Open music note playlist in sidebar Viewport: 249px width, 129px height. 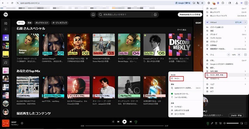pyautogui.click(x=6, y=62)
